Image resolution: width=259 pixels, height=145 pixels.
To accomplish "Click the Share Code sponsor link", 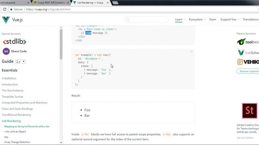I will (x=19, y=51).
